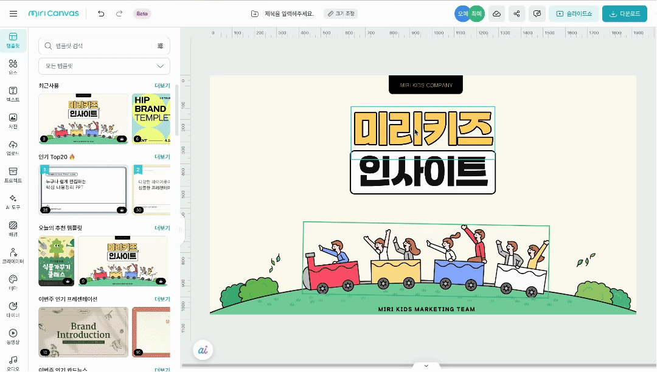Viewport: 657px width, 372px height.
Task: Open the 텍스트 text sidebar tab
Action: [13, 94]
